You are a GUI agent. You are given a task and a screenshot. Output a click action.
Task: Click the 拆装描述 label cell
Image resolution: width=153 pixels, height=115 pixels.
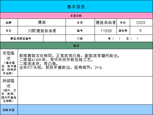click(x=9, y=90)
